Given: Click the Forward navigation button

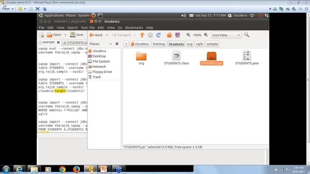Looking at the screenshot, I should point(121,35).
